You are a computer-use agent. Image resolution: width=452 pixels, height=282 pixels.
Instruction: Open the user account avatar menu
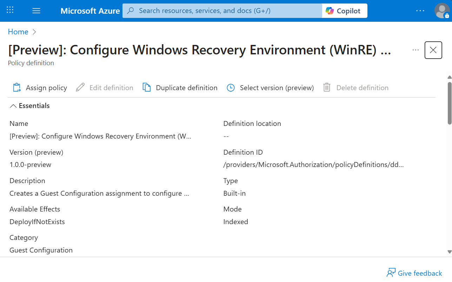pyautogui.click(x=441, y=11)
